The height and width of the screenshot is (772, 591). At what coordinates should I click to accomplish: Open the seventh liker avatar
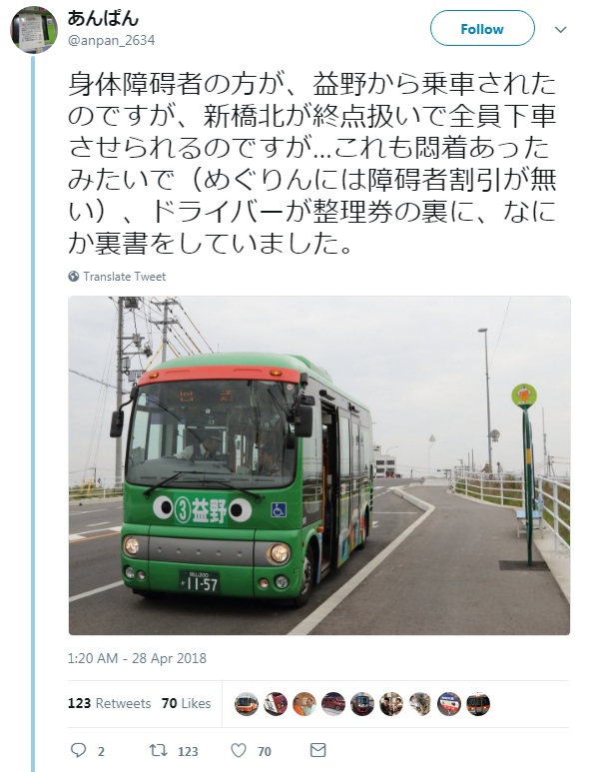pos(420,703)
